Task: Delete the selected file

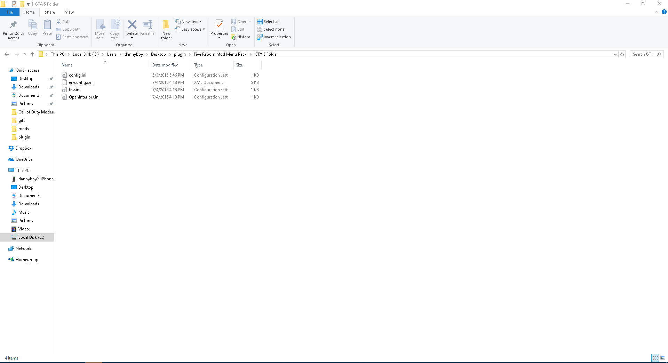Action: pos(132,30)
